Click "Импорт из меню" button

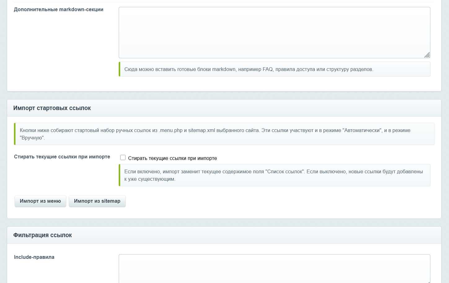click(40, 201)
